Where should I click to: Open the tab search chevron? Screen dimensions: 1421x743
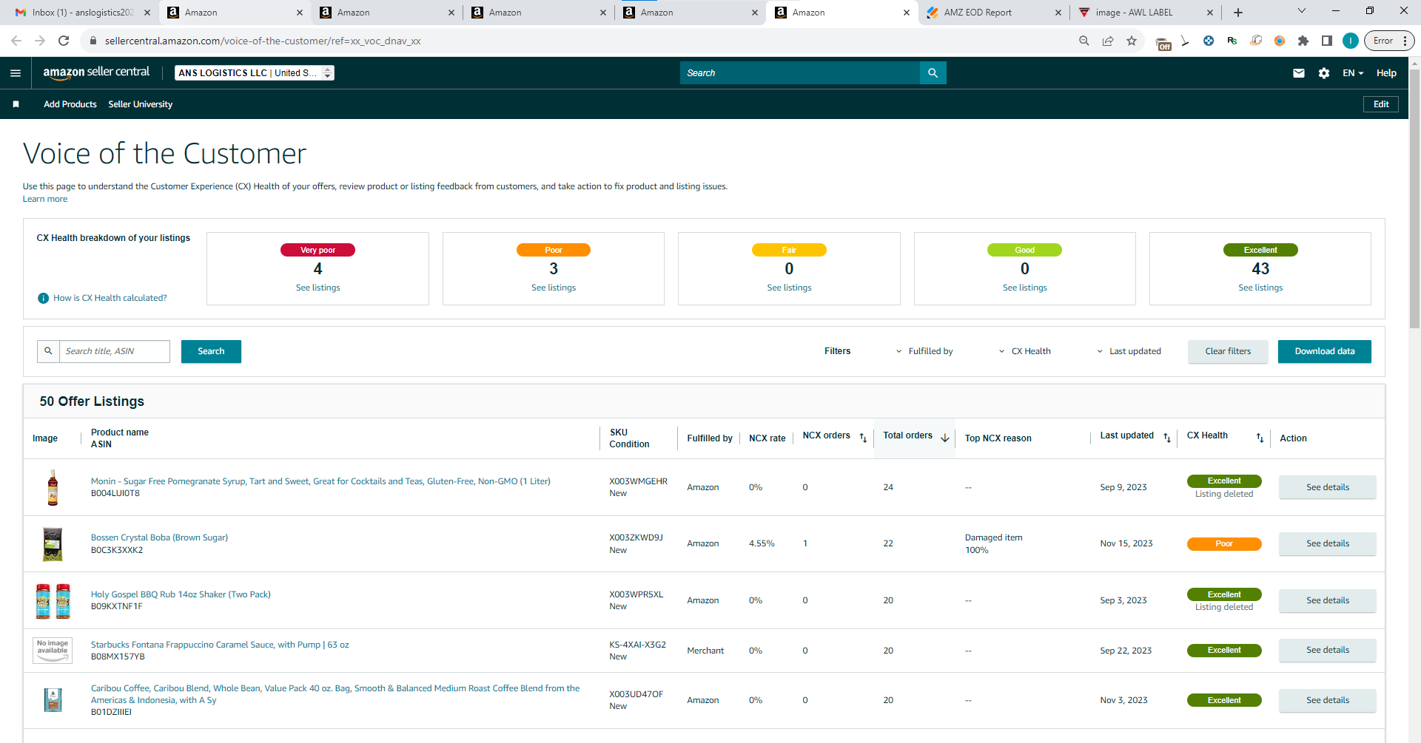coord(1302,11)
